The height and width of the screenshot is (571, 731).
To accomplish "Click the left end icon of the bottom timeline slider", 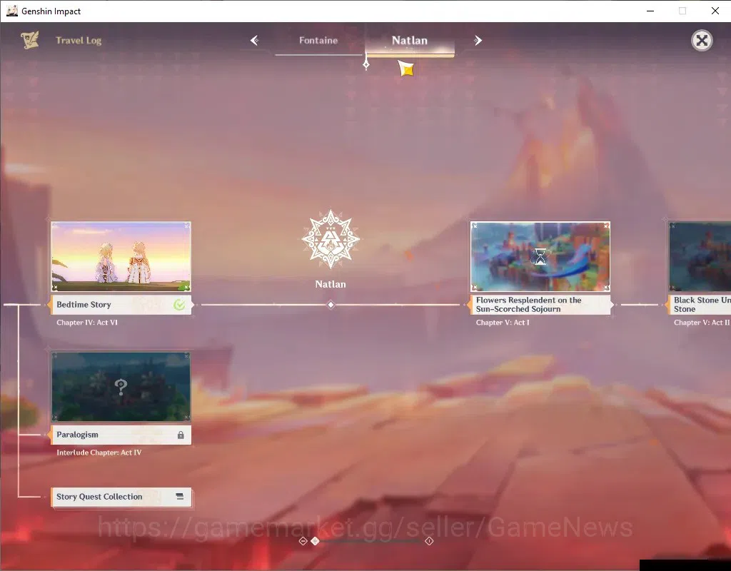I will point(303,541).
